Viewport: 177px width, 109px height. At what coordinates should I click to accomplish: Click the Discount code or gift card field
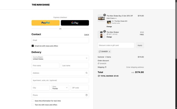coord(116,45)
